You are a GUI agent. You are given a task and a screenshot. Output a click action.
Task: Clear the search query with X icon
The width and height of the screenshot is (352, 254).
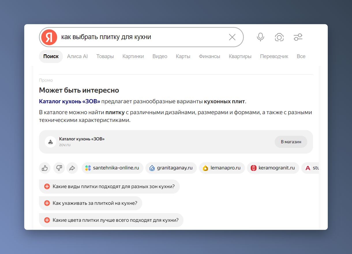point(232,37)
